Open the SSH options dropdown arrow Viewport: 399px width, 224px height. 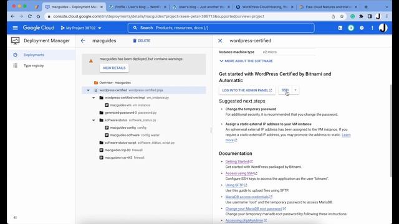(x=296, y=90)
